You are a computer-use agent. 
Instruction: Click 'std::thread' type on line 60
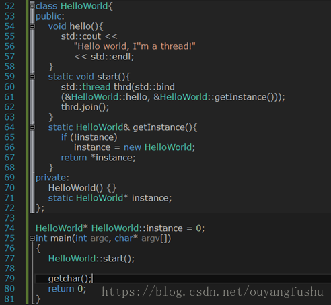click(85, 87)
